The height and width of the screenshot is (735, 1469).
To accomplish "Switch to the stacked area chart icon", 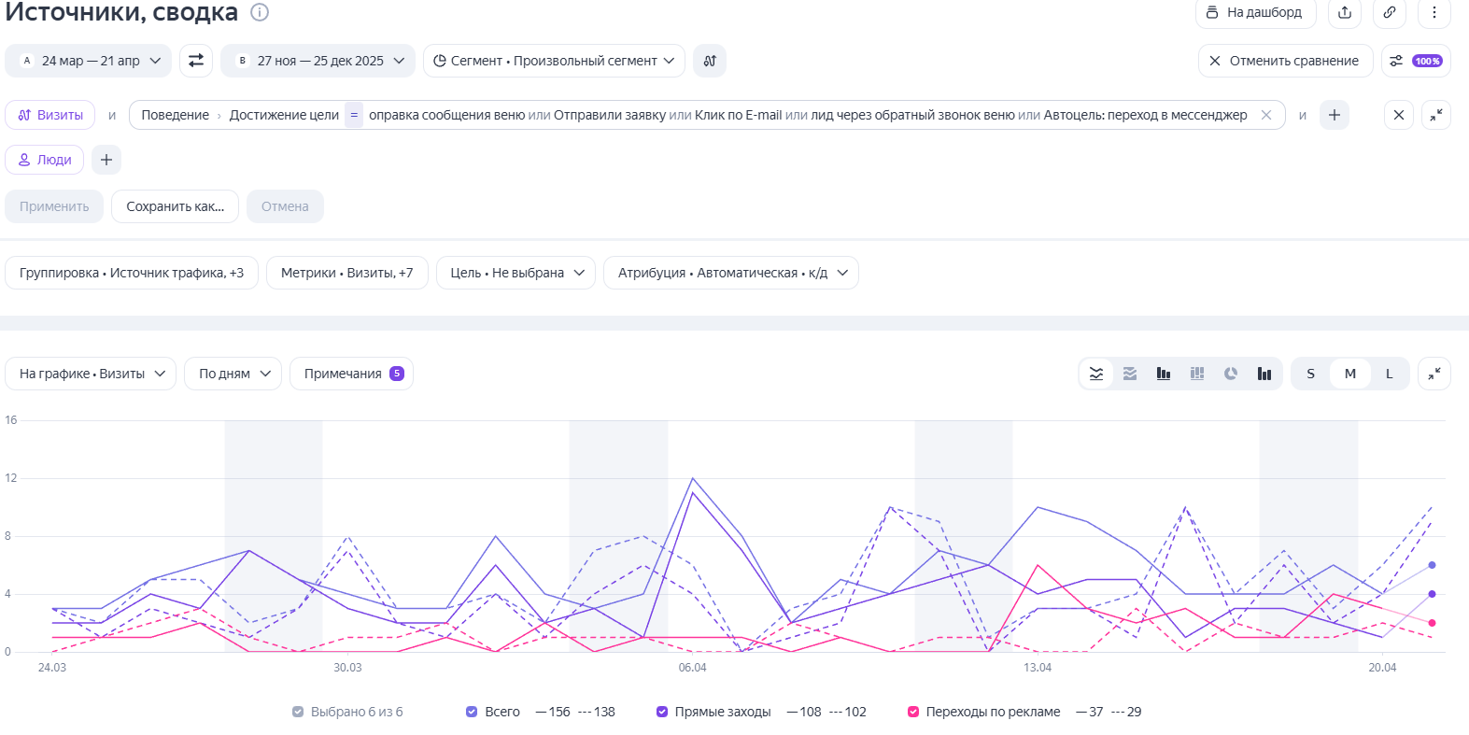I will click(x=1130, y=374).
